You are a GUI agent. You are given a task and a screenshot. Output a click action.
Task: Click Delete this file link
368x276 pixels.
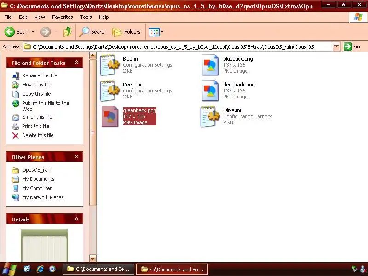38,135
